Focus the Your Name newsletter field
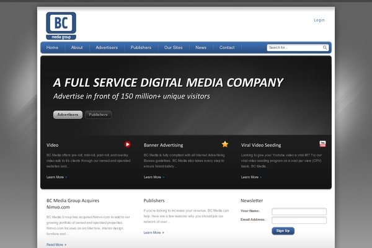Viewport: 372px width, 248px height. pos(299,211)
